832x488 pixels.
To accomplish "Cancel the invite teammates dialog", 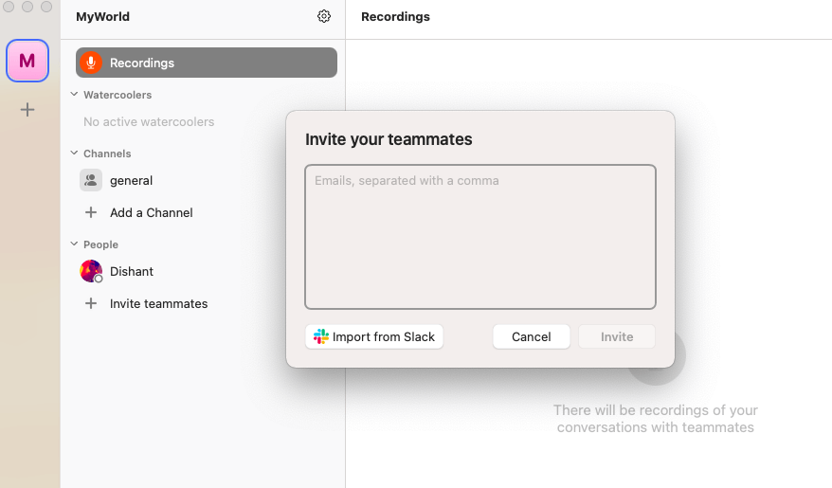I will click(x=532, y=336).
